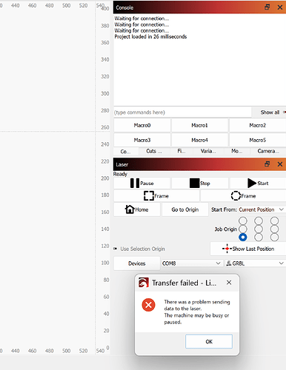The height and width of the screenshot is (370, 286).
Task: Show Last Position crosshair button
Action: tap(248, 249)
